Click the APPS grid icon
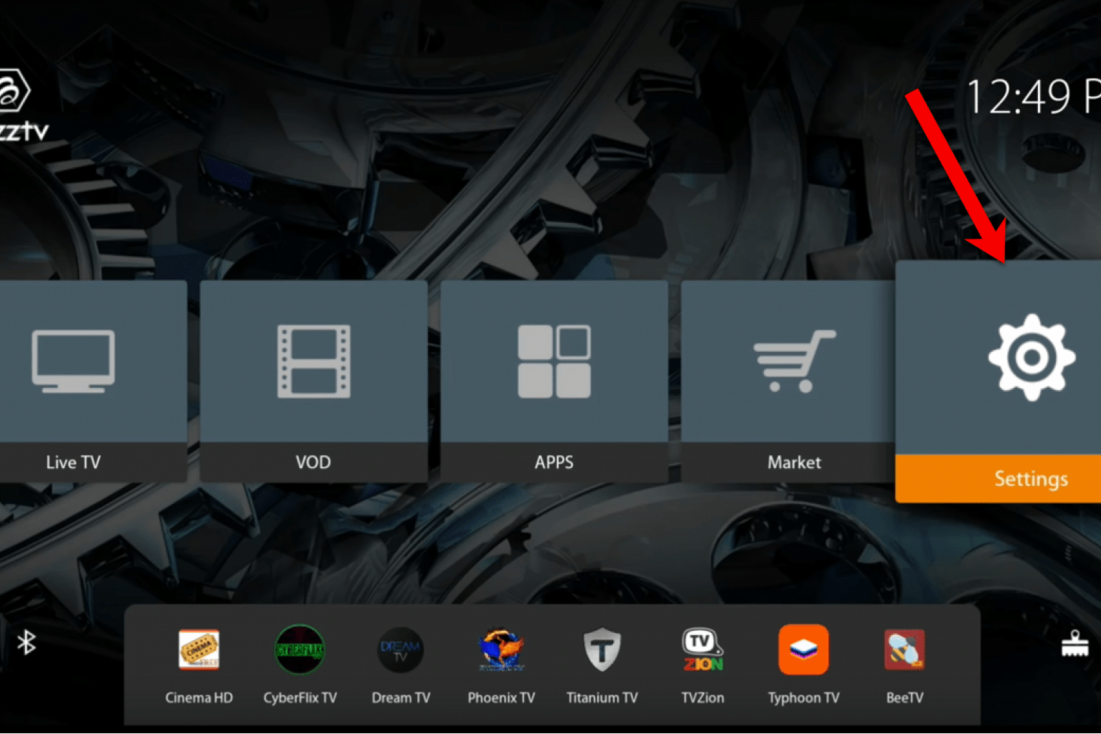1101x734 pixels. [554, 362]
